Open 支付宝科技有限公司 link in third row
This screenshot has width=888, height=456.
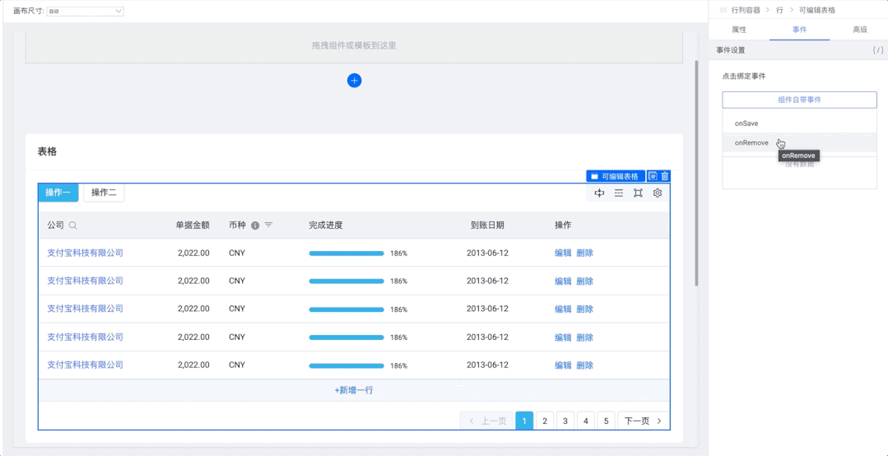tap(85, 309)
